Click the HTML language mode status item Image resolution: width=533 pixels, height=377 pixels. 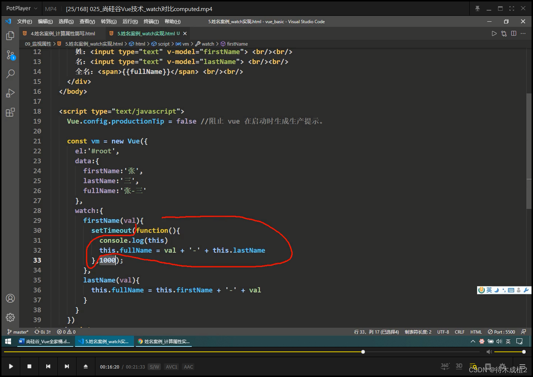click(476, 332)
